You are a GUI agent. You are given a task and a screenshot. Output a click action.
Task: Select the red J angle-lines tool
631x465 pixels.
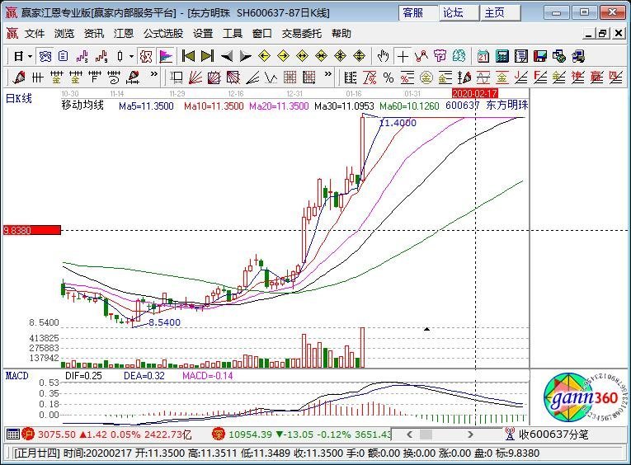[520, 77]
